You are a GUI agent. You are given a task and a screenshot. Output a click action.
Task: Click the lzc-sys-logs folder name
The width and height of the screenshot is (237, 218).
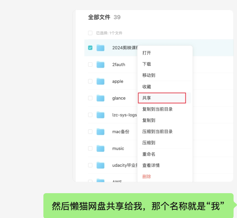(125, 115)
